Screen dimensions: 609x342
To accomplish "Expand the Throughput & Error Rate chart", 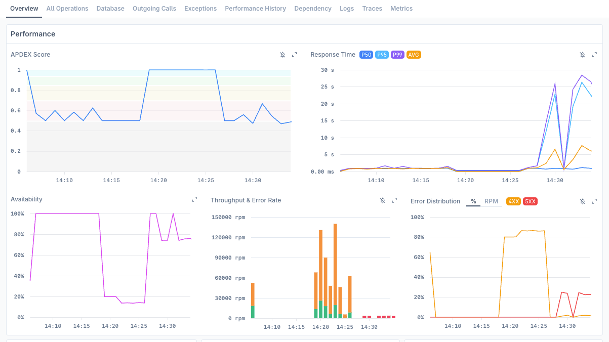I will pyautogui.click(x=394, y=200).
